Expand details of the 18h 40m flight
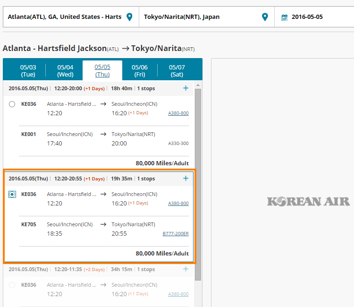 (x=185, y=88)
